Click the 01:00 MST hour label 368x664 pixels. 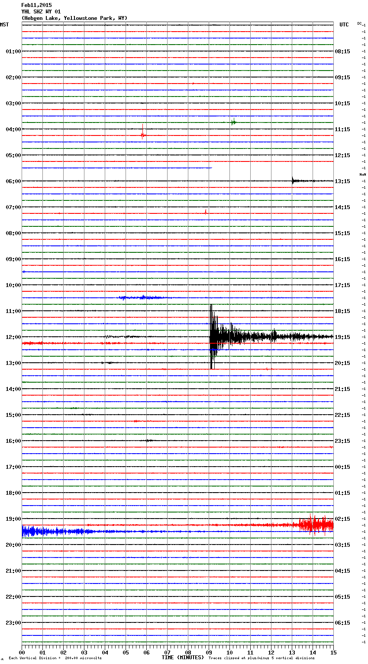pyautogui.click(x=13, y=52)
